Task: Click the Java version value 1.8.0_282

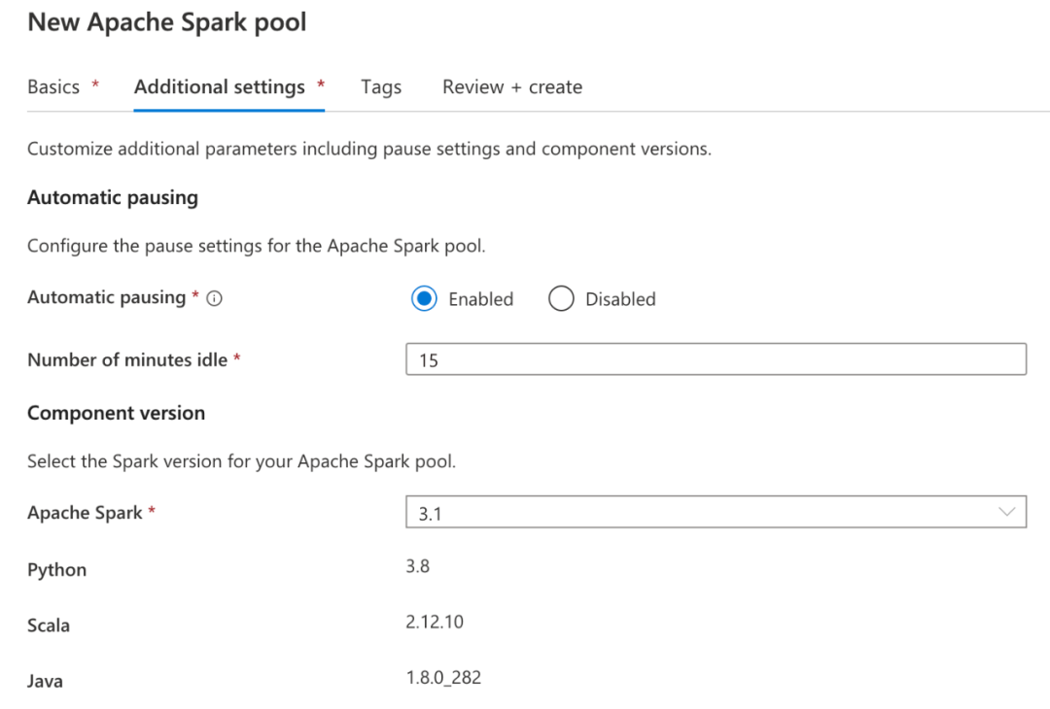Action: (x=443, y=678)
